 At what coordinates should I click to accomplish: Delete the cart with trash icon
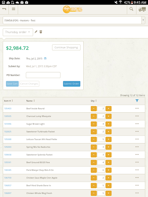41,32
